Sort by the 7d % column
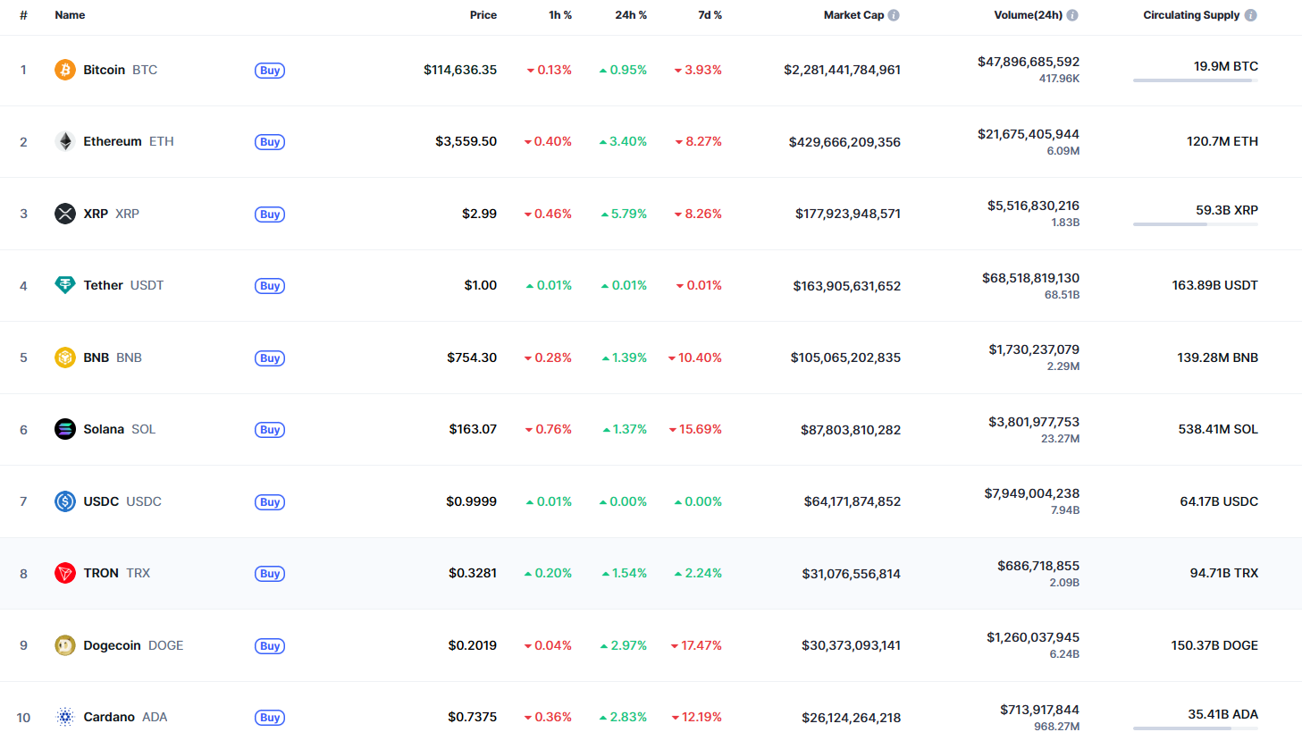 710,15
